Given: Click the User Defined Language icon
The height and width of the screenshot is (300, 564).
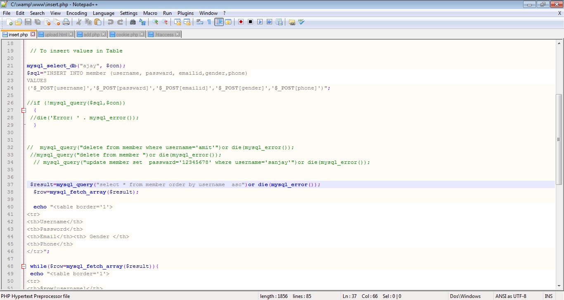Looking at the screenshot, I should coord(228,22).
